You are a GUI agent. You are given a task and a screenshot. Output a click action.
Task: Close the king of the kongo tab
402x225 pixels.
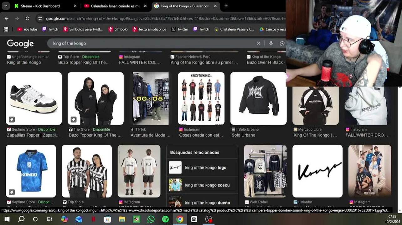click(x=215, y=6)
